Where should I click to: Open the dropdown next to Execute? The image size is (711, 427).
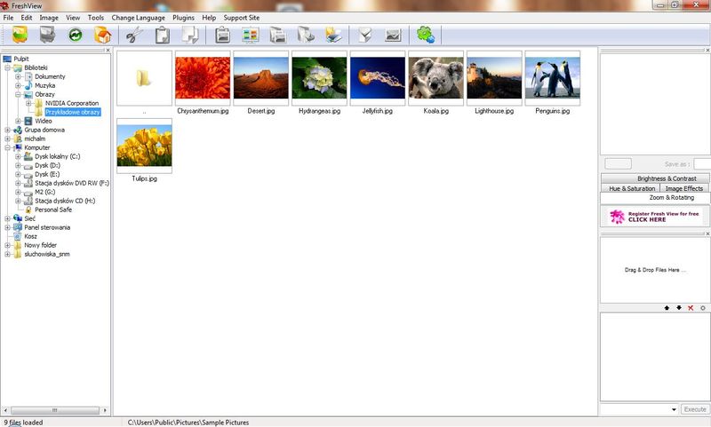coord(674,409)
